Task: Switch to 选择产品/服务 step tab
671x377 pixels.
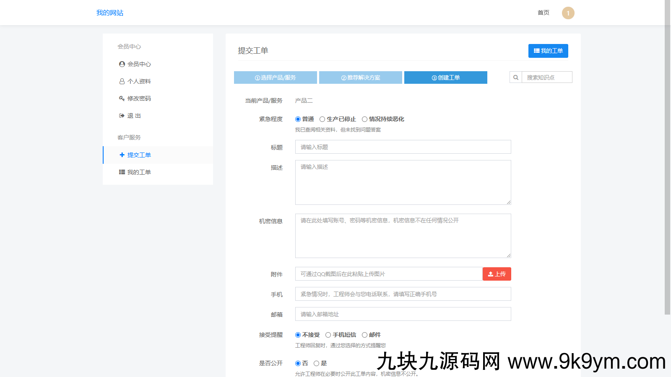Action: [275, 77]
